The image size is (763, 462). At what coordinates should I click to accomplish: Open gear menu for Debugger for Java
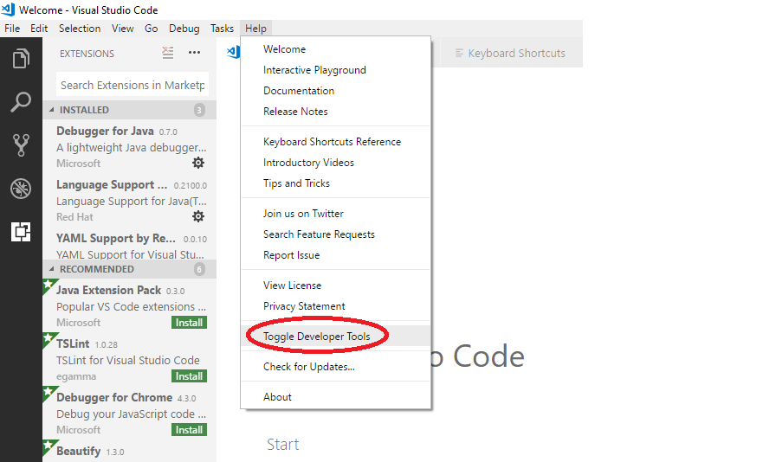coord(198,163)
